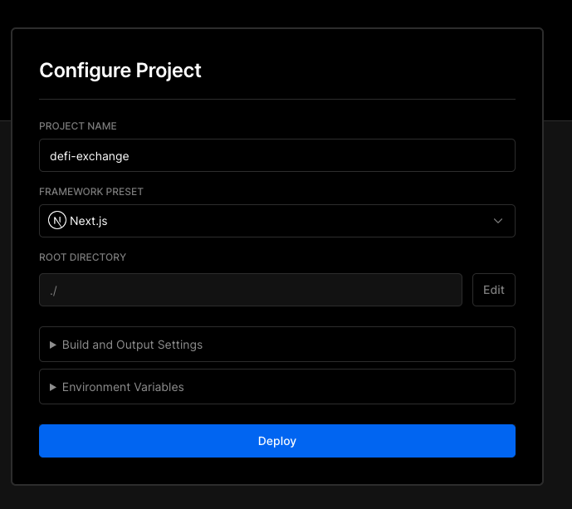Expand the Environment Variables section
572x509 pixels.
[x=276, y=387]
